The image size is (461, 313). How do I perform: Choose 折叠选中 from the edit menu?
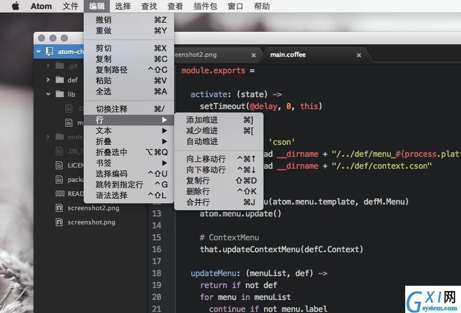pos(129,152)
